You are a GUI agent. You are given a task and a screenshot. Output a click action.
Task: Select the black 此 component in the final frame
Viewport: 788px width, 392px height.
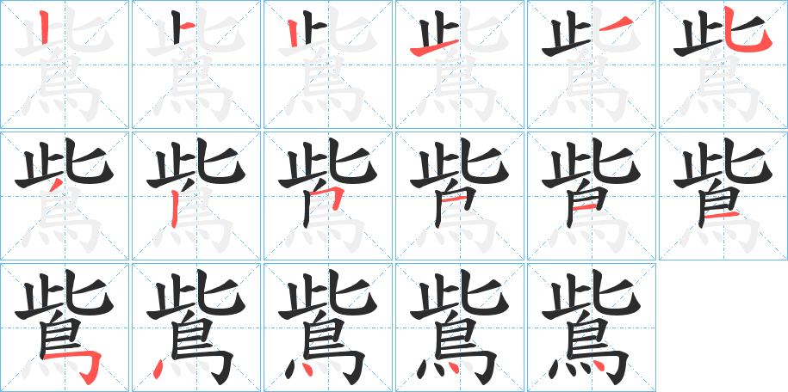pos(591,294)
